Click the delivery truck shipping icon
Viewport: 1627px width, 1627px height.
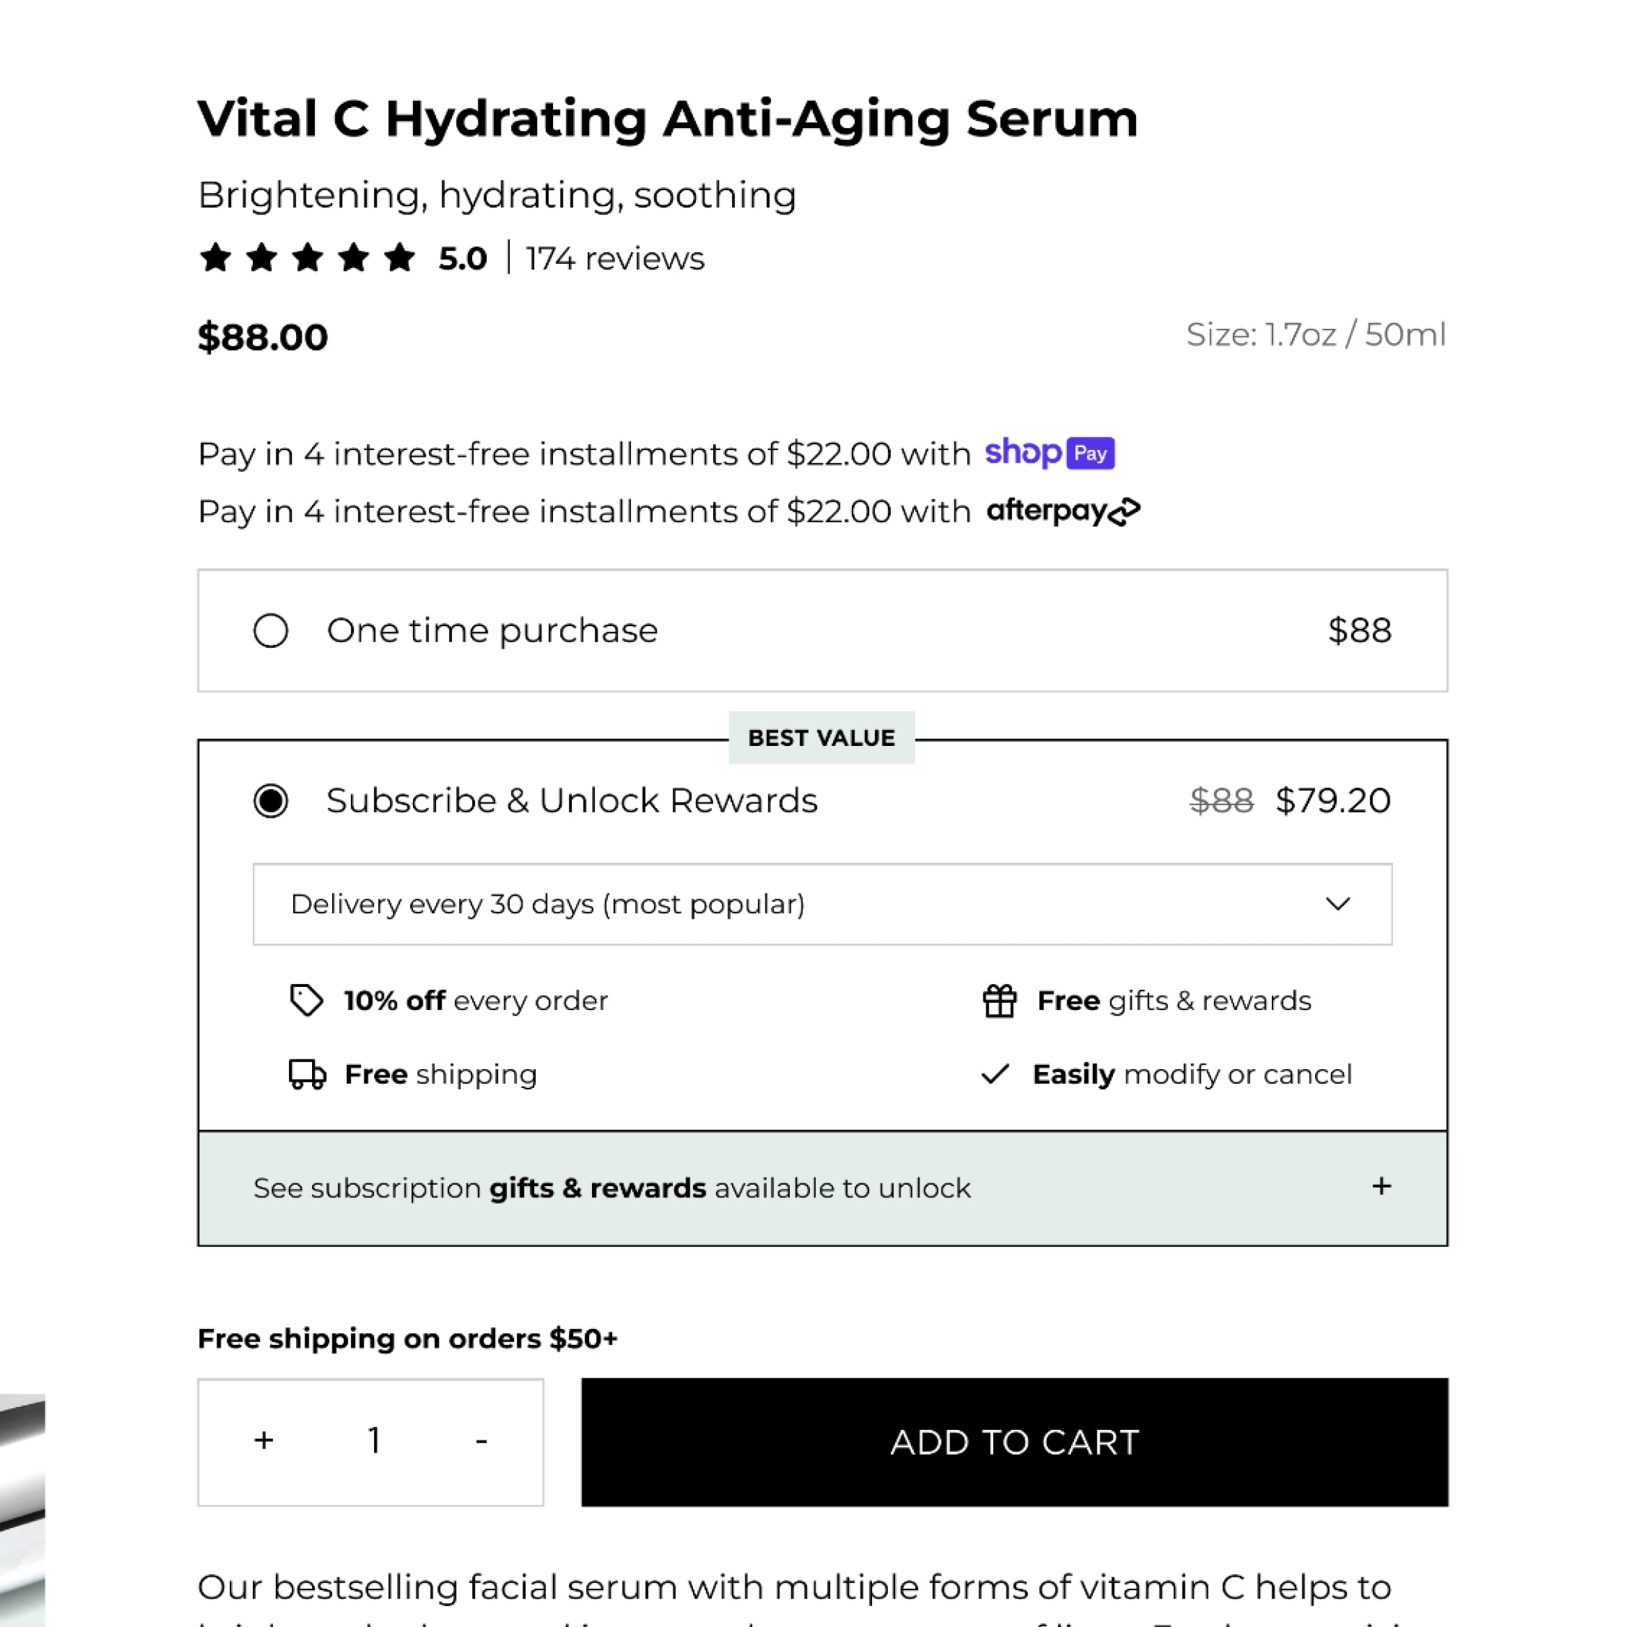pos(307,1075)
